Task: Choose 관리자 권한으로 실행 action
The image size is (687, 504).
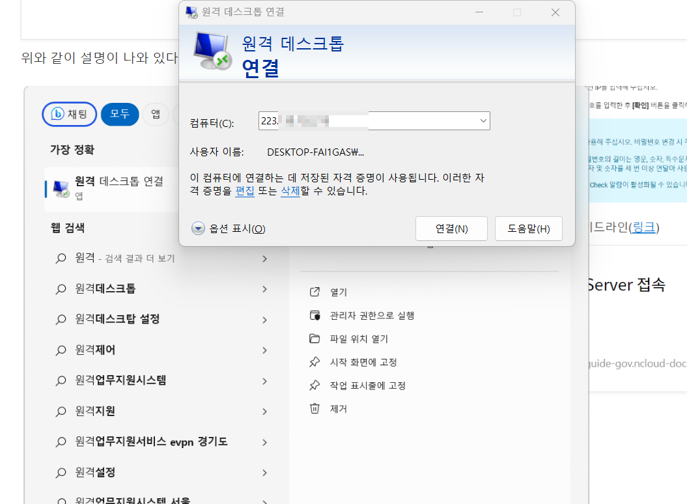Action: pyautogui.click(x=372, y=316)
